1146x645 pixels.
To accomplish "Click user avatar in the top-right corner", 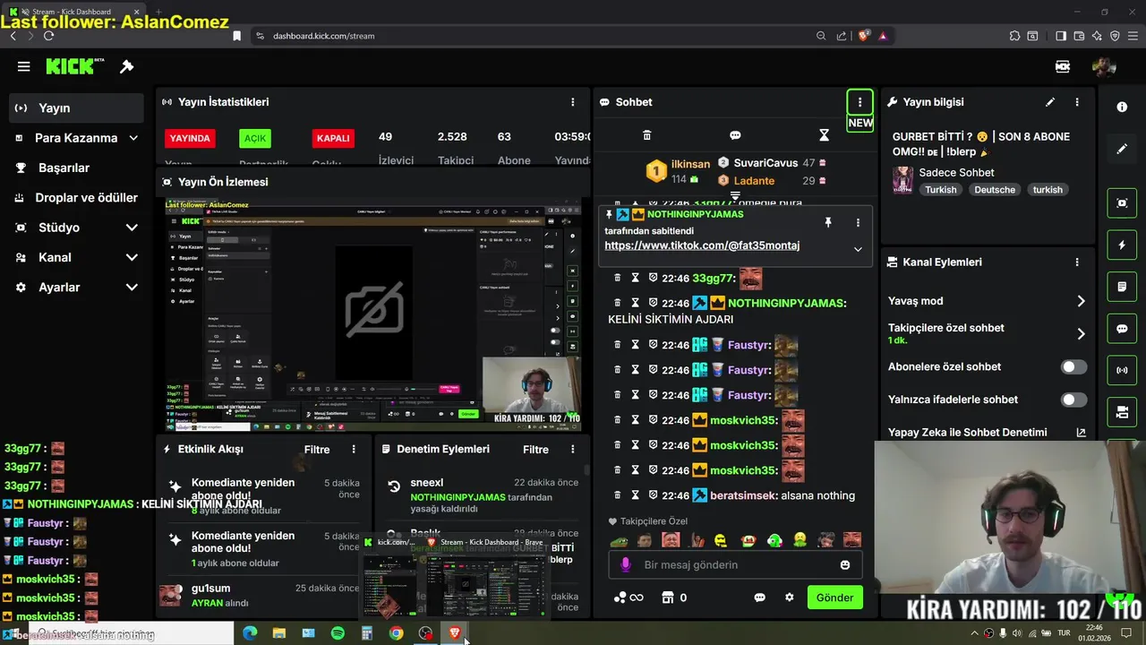I will pos(1104,66).
